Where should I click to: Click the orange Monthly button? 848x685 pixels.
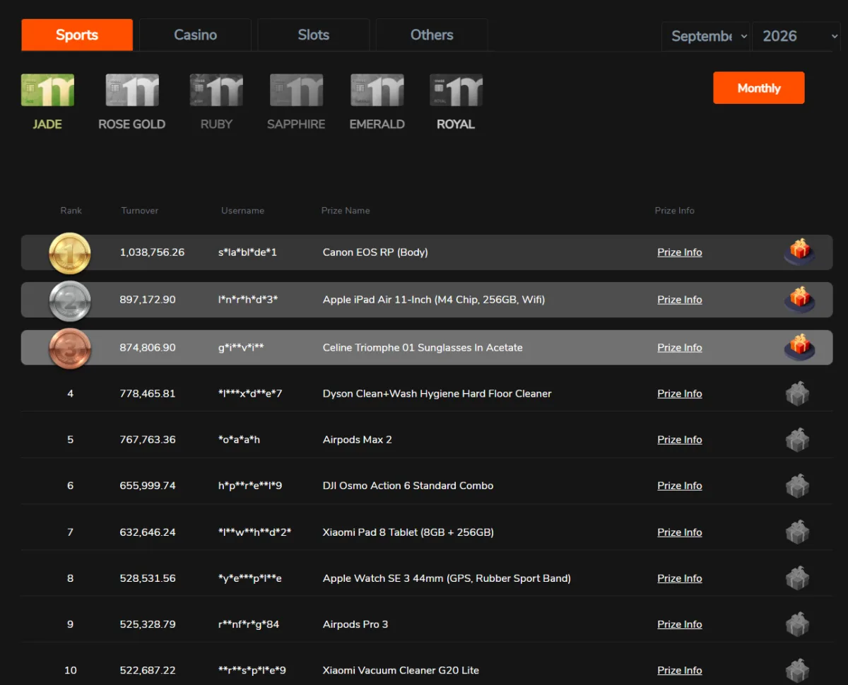759,88
